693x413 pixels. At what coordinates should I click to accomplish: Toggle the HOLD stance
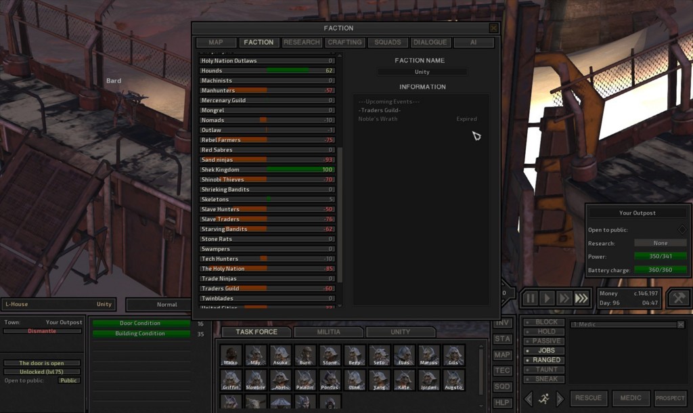click(544, 332)
